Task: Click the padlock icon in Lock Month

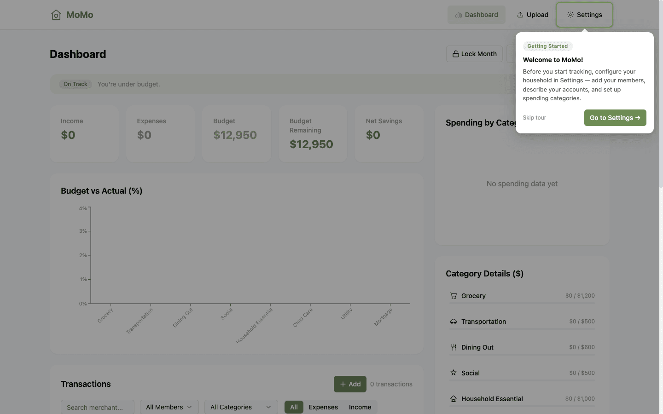Action: [455, 54]
